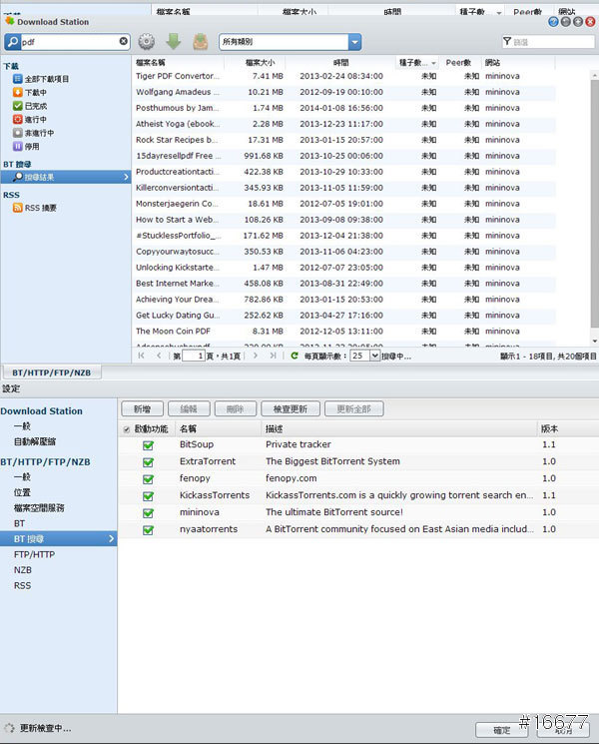599x744 pixels.
Task: Open the 停用 paused downloads filter
Action: 31,146
